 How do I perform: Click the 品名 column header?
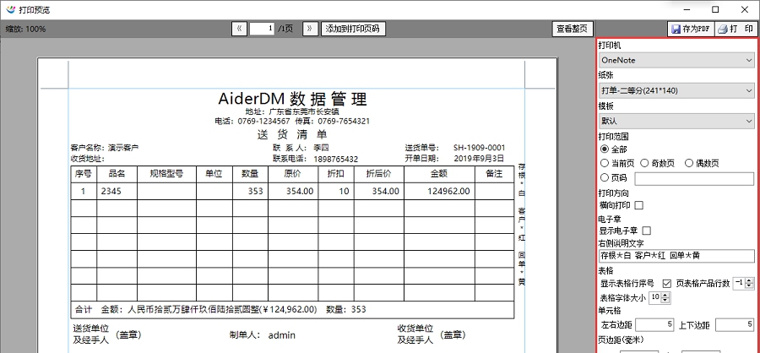(x=117, y=174)
